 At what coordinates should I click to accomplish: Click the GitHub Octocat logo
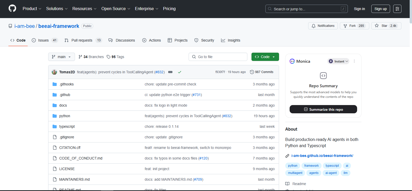12,9
